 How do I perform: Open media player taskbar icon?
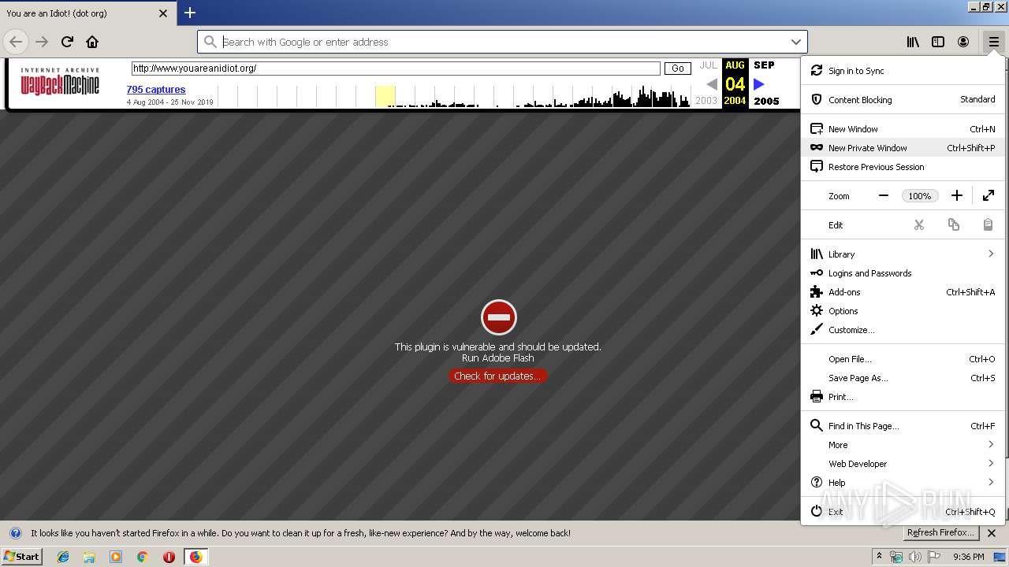[116, 557]
